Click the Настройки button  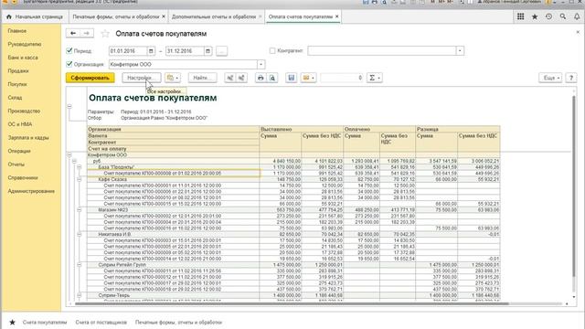(x=142, y=78)
